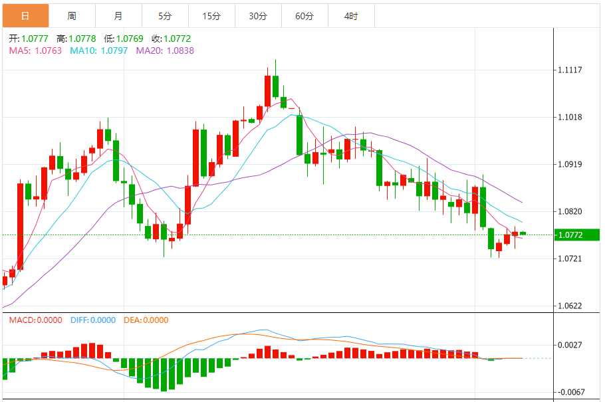The image size is (605, 402).
Task: Click the 0.0027 MACD axis label
Action: click(x=570, y=345)
